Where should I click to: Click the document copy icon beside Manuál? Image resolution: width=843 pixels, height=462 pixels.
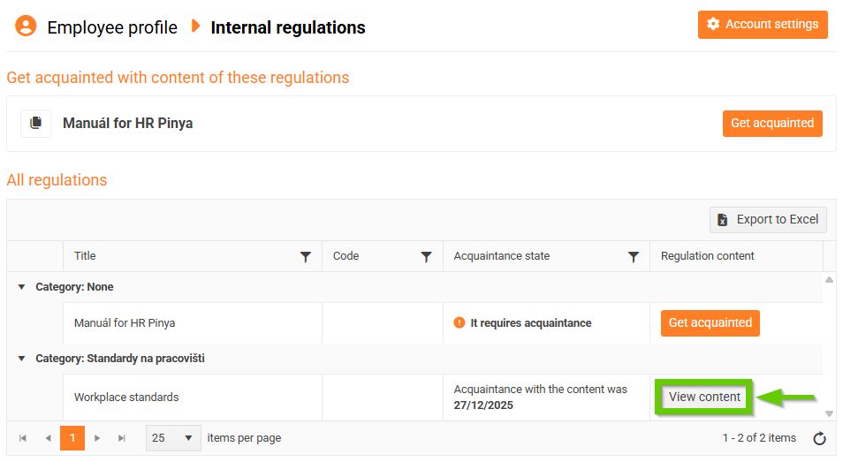36,124
